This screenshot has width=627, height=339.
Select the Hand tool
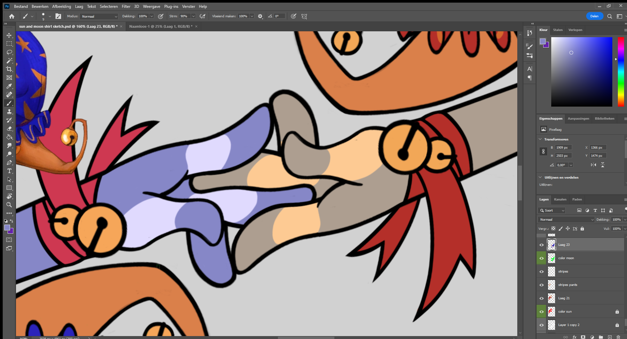click(9, 196)
